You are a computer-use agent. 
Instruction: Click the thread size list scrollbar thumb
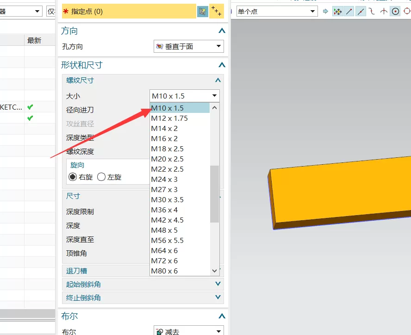(214, 194)
